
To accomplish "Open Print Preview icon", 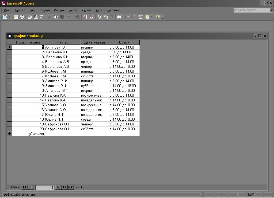I will [x=36, y=17].
